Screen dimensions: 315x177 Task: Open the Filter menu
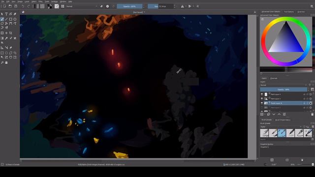[40, 1]
